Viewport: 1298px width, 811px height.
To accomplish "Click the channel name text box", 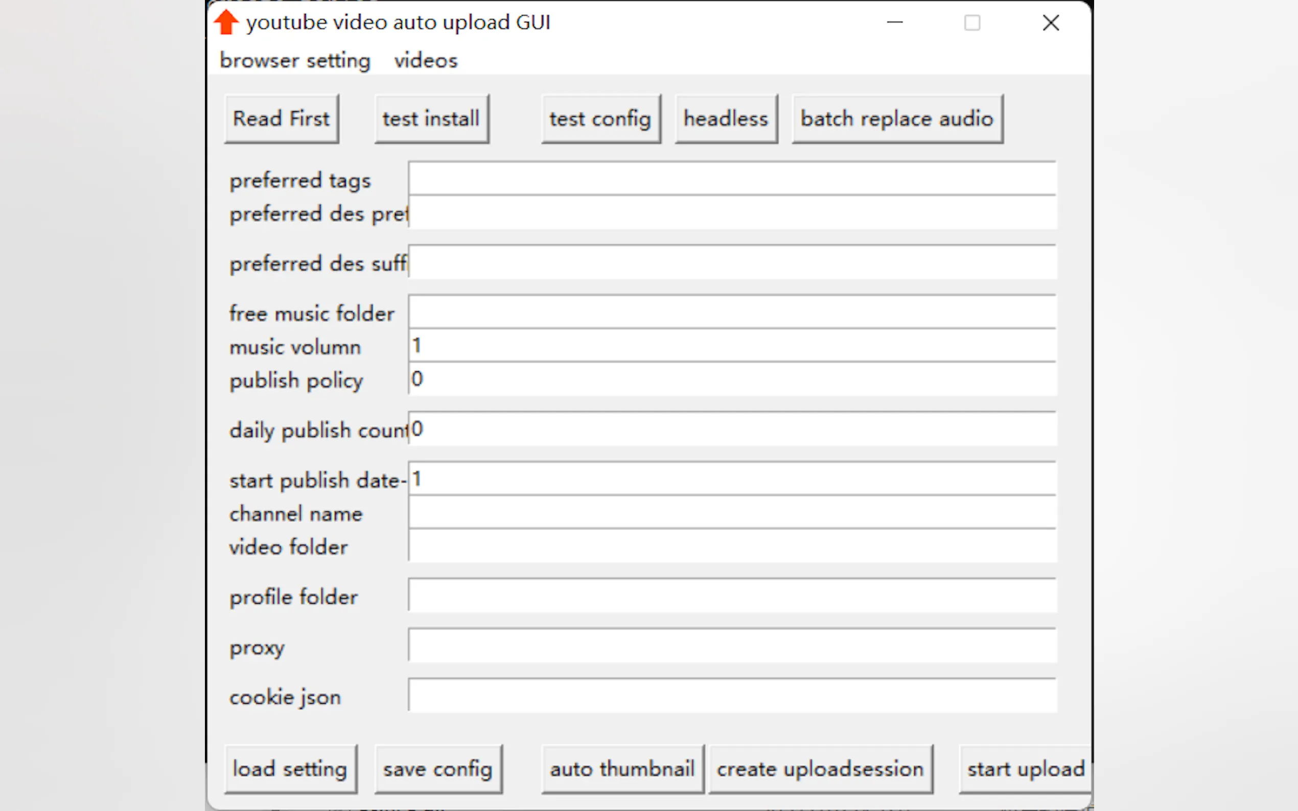I will pyautogui.click(x=732, y=512).
